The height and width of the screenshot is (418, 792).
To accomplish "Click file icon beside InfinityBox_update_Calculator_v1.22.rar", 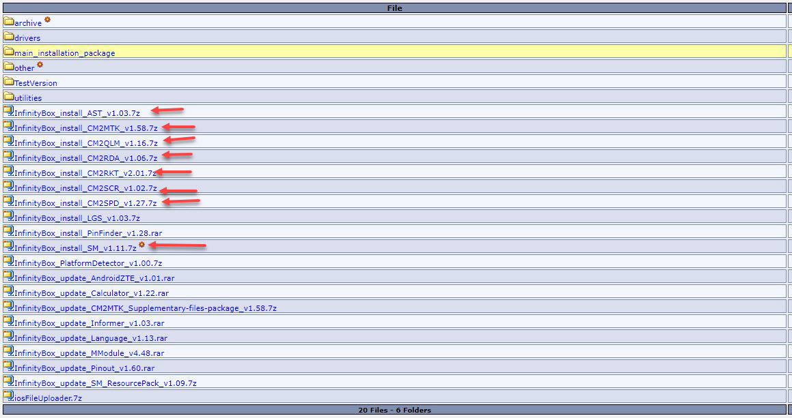I will coord(9,291).
